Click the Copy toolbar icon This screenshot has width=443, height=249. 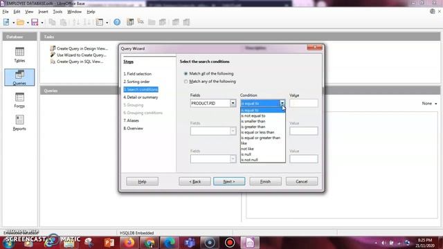tap(52, 22)
